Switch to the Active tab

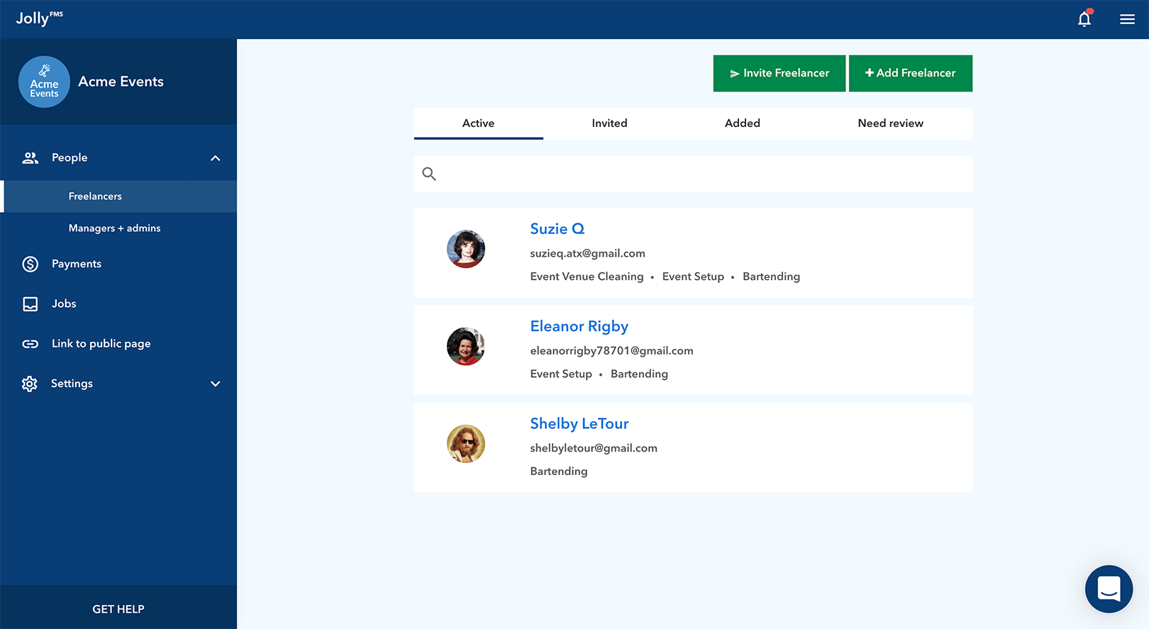click(x=479, y=123)
